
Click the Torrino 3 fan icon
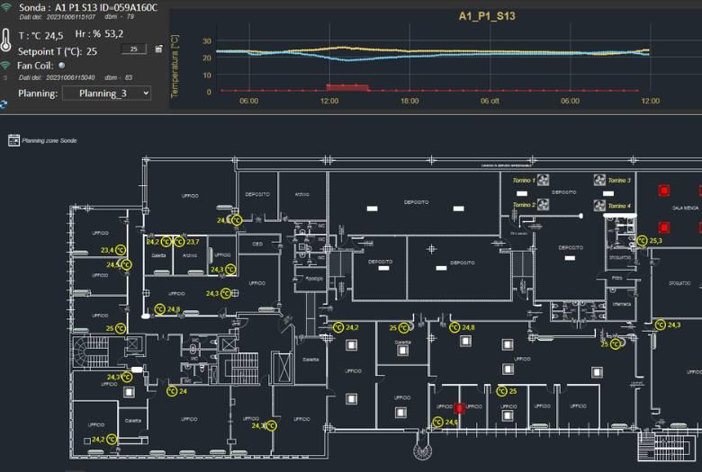click(x=599, y=181)
